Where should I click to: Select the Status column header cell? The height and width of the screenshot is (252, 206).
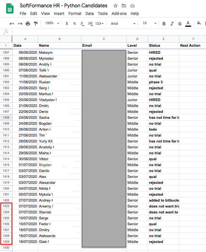163,45
